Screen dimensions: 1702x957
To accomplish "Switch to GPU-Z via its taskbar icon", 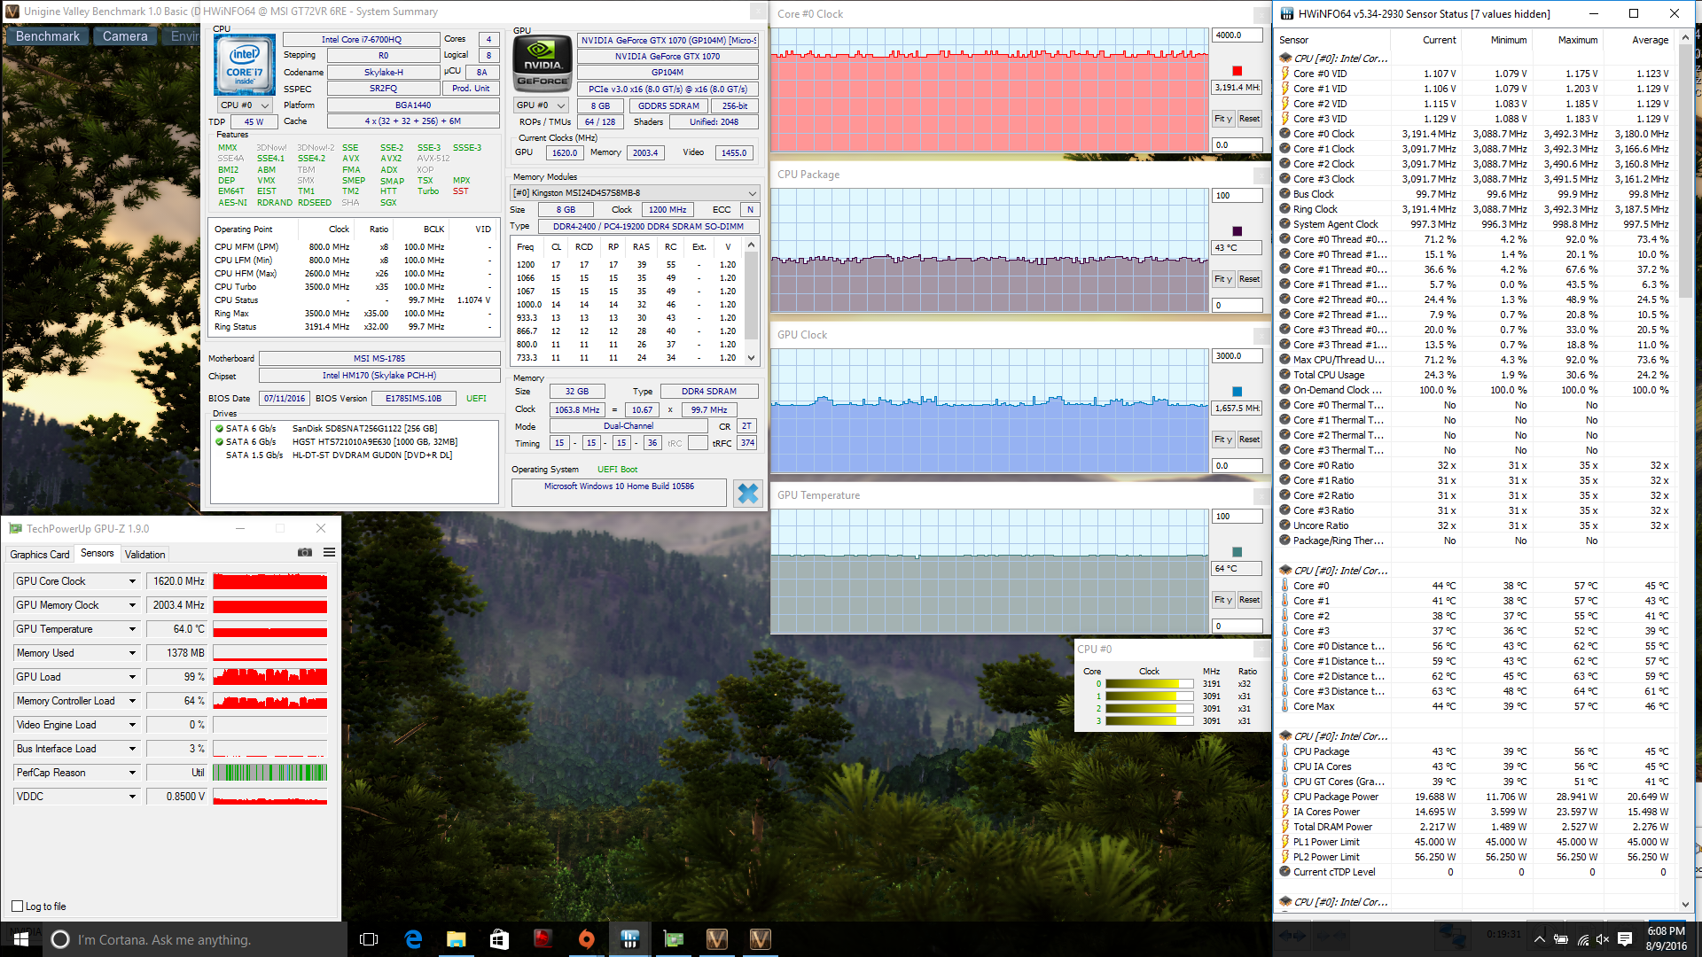I will (674, 939).
